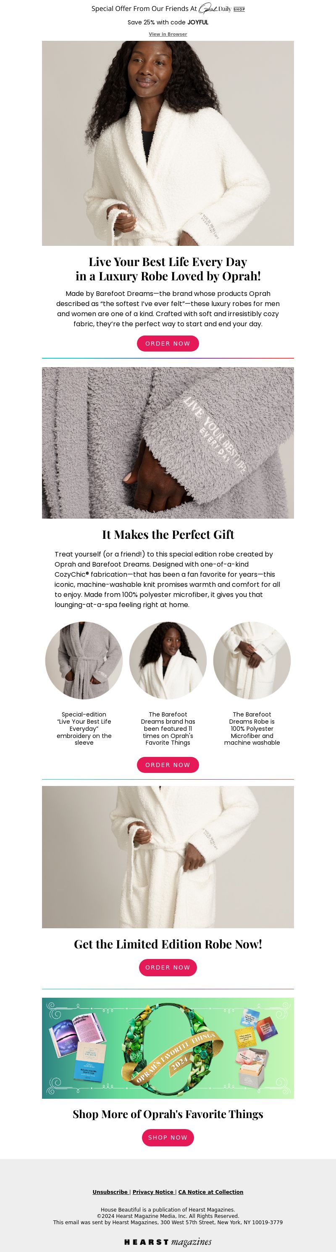Click the SHOP NOW button
336x1252 pixels.
(168, 1137)
